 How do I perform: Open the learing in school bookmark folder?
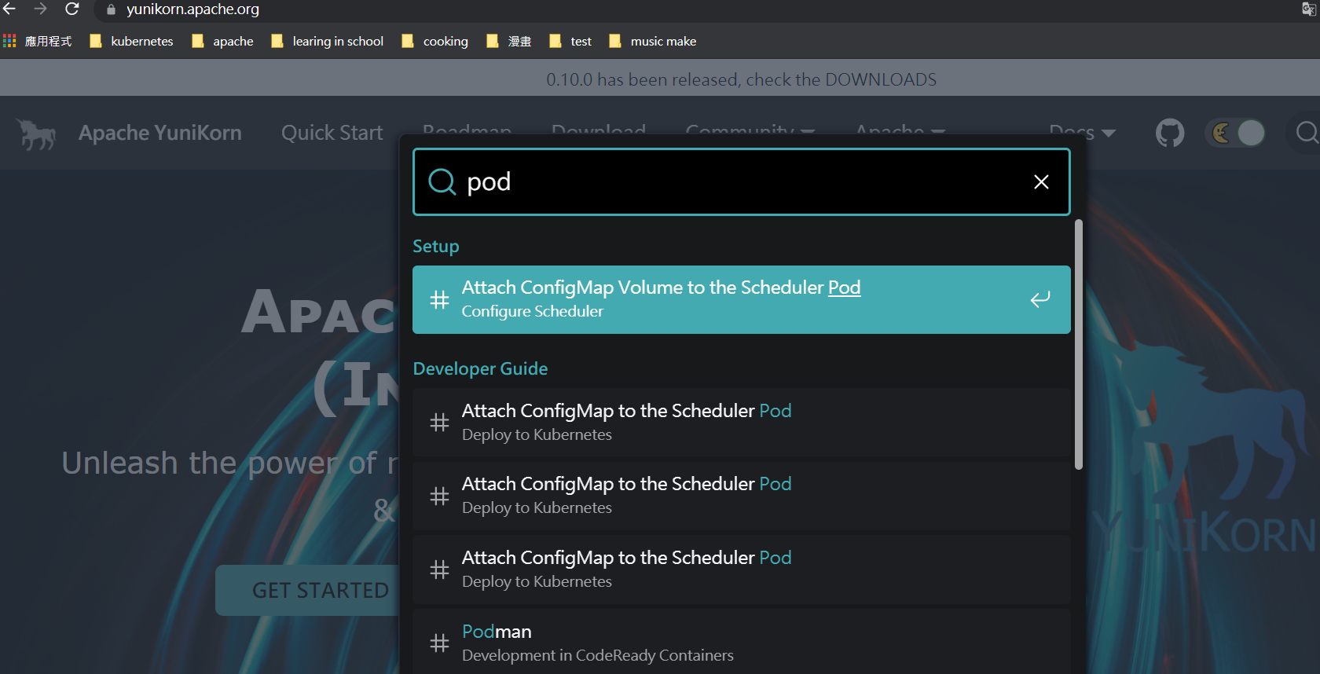tap(327, 41)
